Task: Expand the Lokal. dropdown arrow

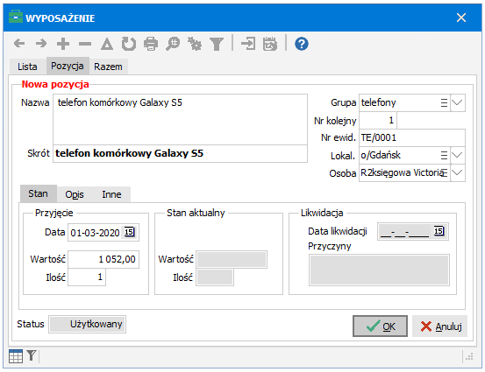Action: pyautogui.click(x=458, y=155)
